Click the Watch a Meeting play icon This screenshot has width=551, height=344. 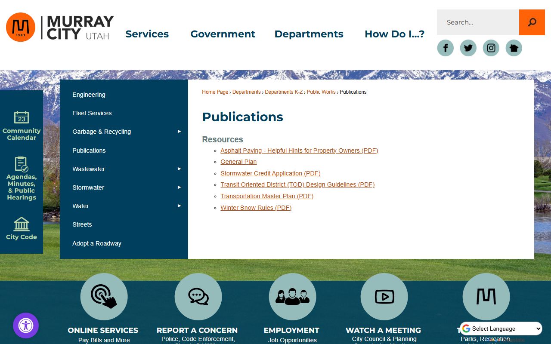[x=384, y=297]
